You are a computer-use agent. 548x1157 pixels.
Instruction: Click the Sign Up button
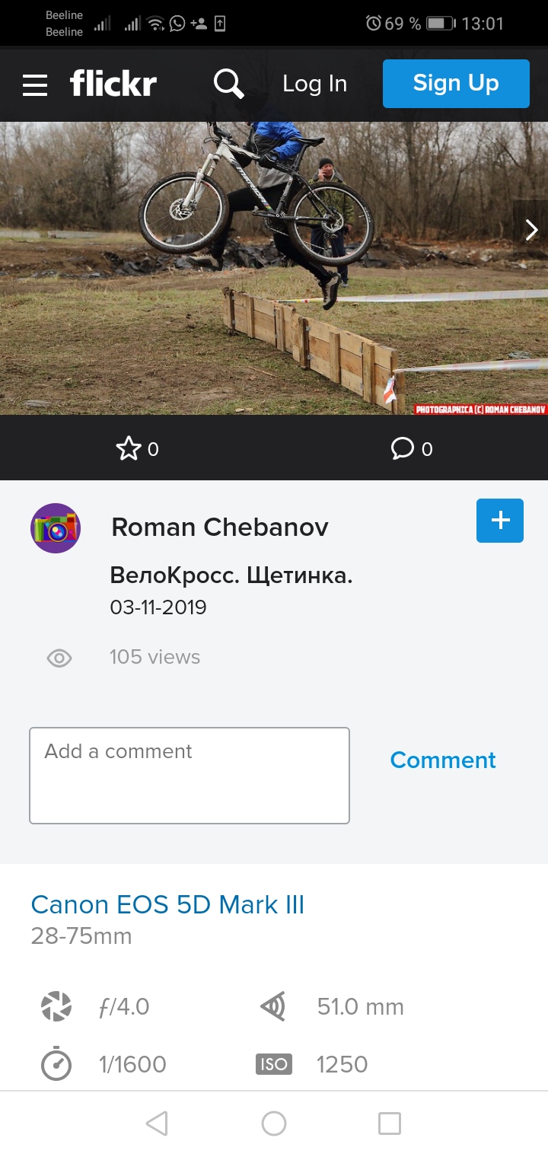pos(456,84)
